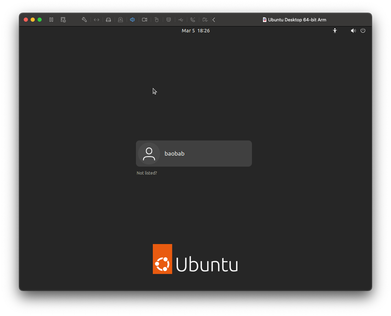Open the power menu in Ubuntu top bar
This screenshot has height=316, width=391.
363,31
